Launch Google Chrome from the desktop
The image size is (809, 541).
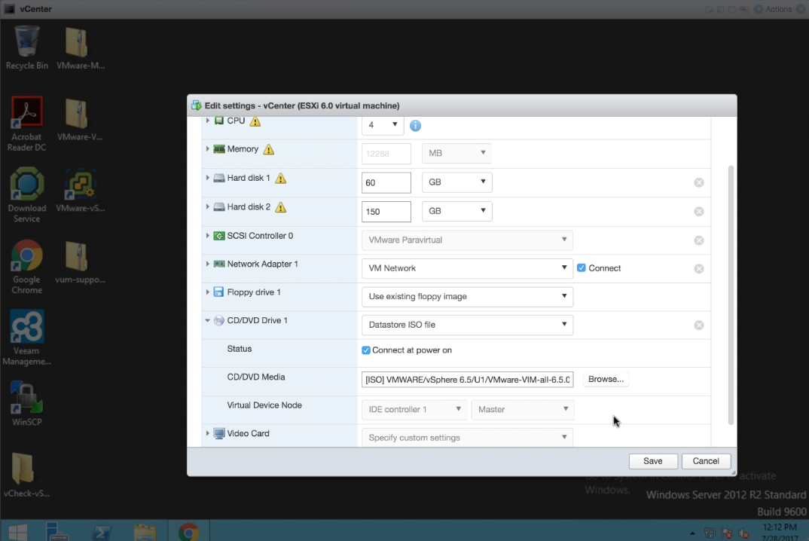click(26, 267)
